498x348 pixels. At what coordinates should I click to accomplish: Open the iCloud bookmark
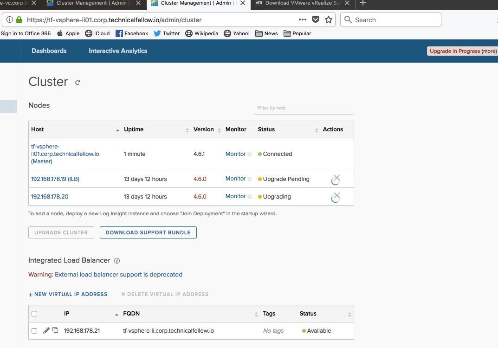click(97, 33)
